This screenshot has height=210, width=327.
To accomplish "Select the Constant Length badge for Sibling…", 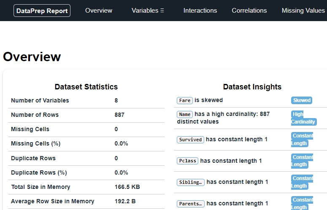I will (x=302, y=182).
